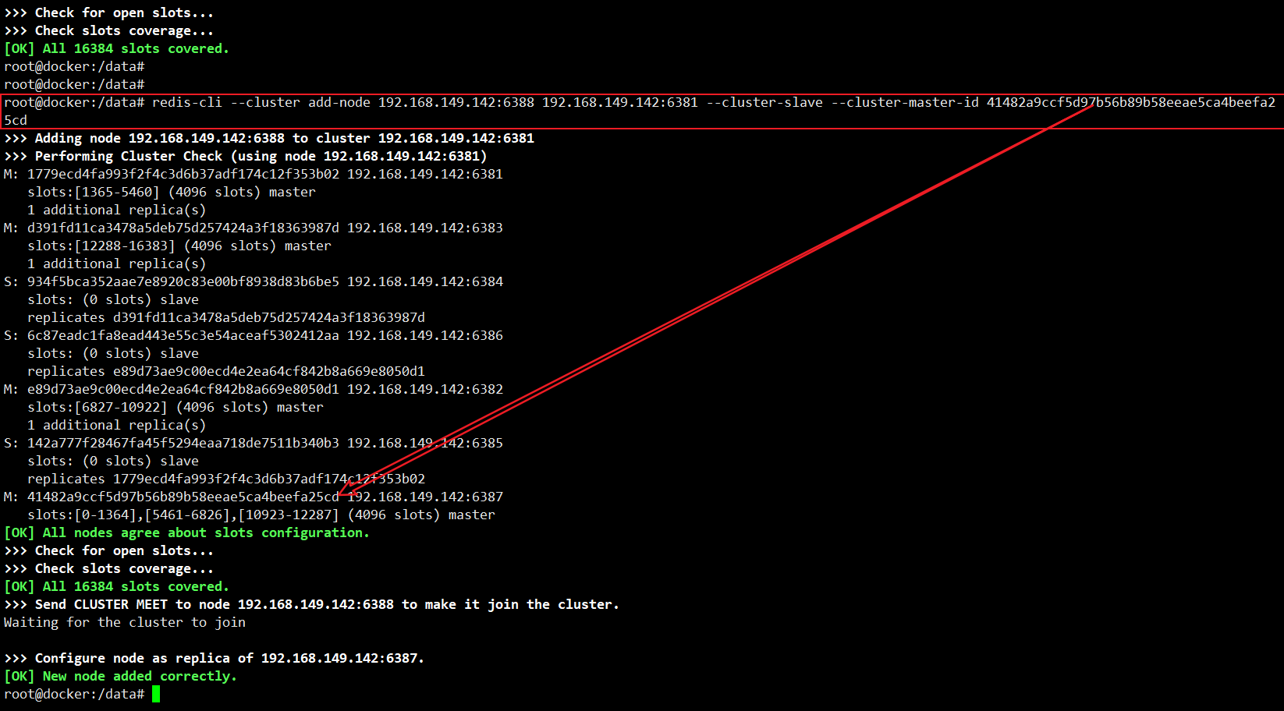Image resolution: width=1284 pixels, height=711 pixels.
Task: Click 'Waiting for the cluster to join' line
Action: click(125, 622)
